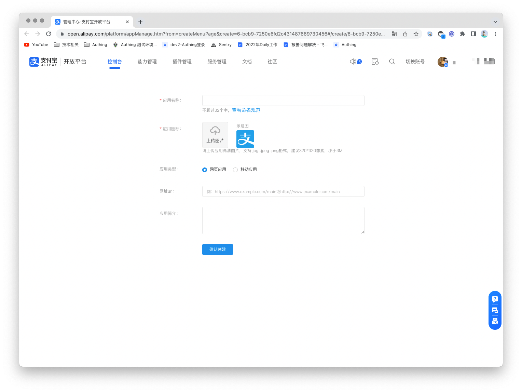
Task: Open the document history icon in header
Action: [x=375, y=62]
